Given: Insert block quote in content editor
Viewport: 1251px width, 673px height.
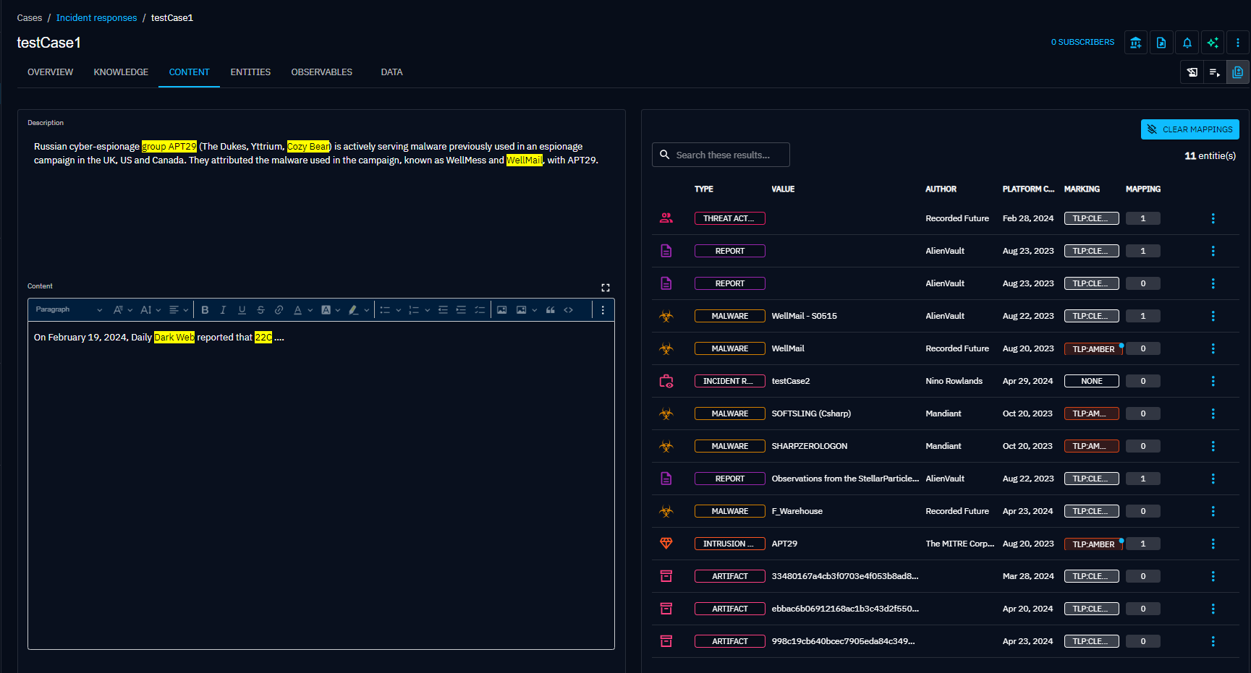Looking at the screenshot, I should point(551,310).
